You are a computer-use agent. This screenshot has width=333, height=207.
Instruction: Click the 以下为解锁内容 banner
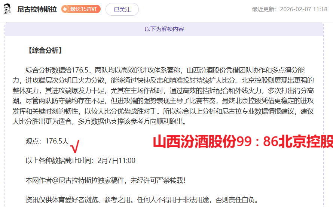tap(164, 29)
